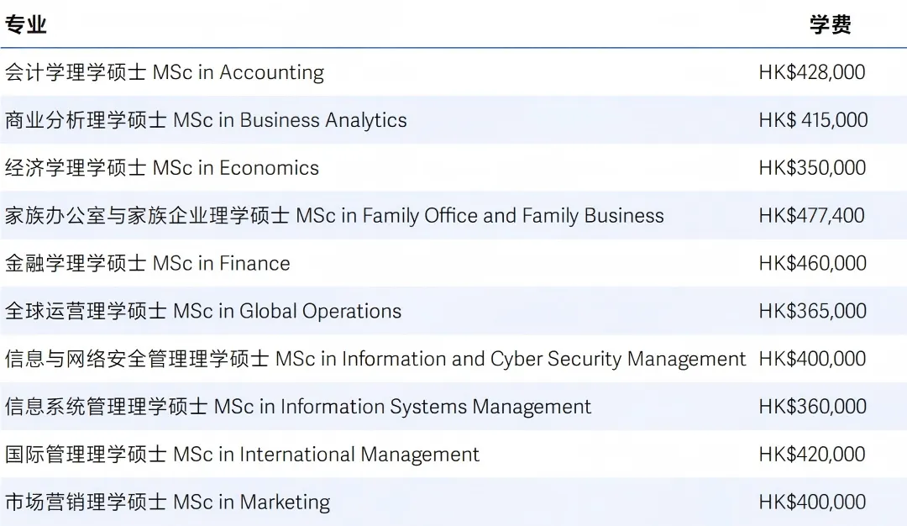Click the HK$460,000 Finance fee

813,263
